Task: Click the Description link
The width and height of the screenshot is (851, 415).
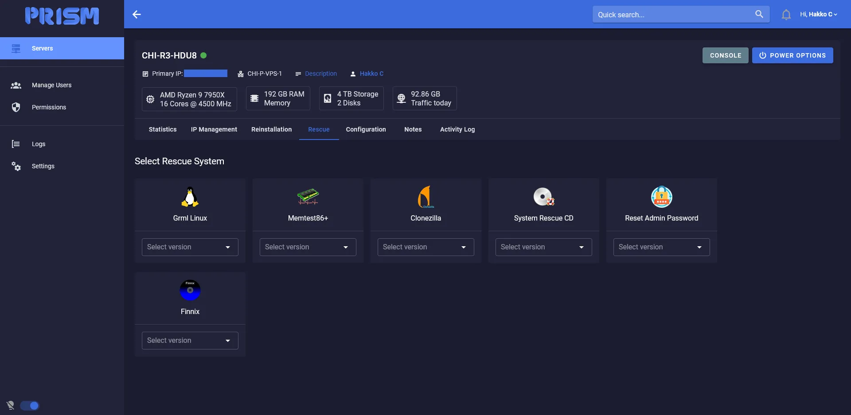Action: tap(320, 74)
